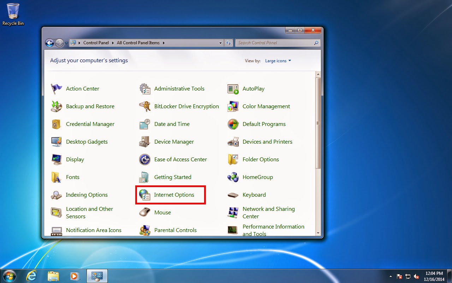Viewport: 452px width, 283px height.
Task: Click the Folder Options icon
Action: coord(233,160)
